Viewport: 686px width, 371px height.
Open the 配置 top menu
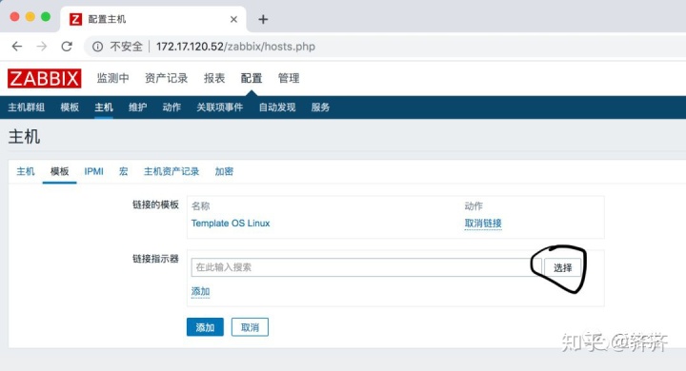click(x=252, y=78)
